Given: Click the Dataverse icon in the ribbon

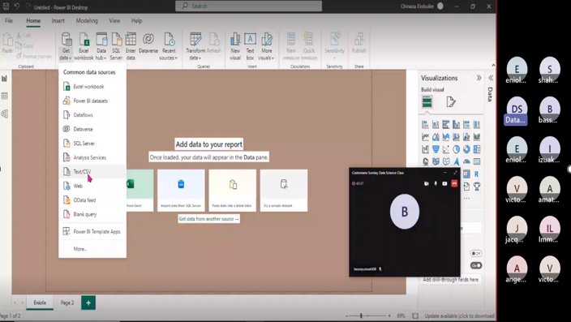Looking at the screenshot, I should (x=148, y=40).
